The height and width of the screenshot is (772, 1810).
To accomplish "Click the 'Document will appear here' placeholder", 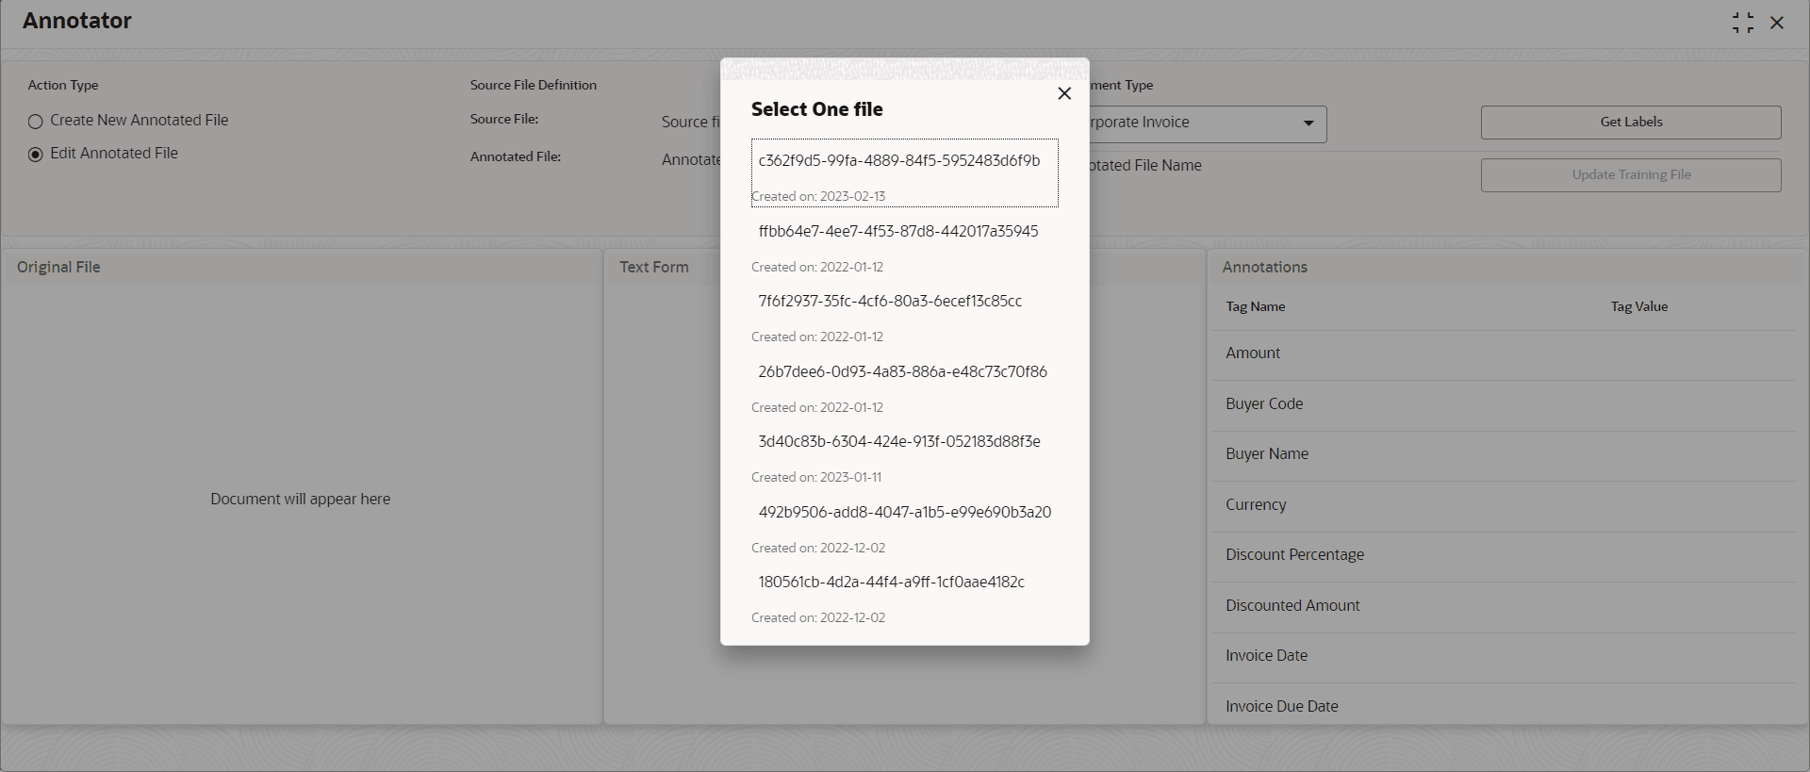I will [301, 500].
